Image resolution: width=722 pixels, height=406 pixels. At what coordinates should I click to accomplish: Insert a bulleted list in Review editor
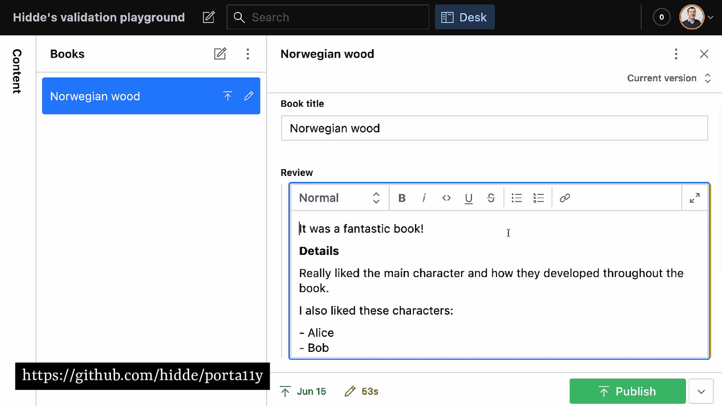(x=517, y=198)
